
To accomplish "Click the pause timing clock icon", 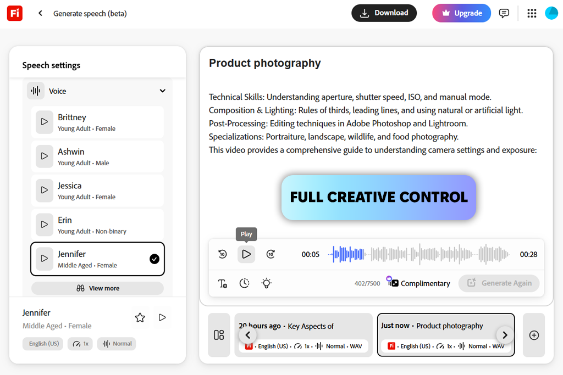I will pyautogui.click(x=245, y=283).
